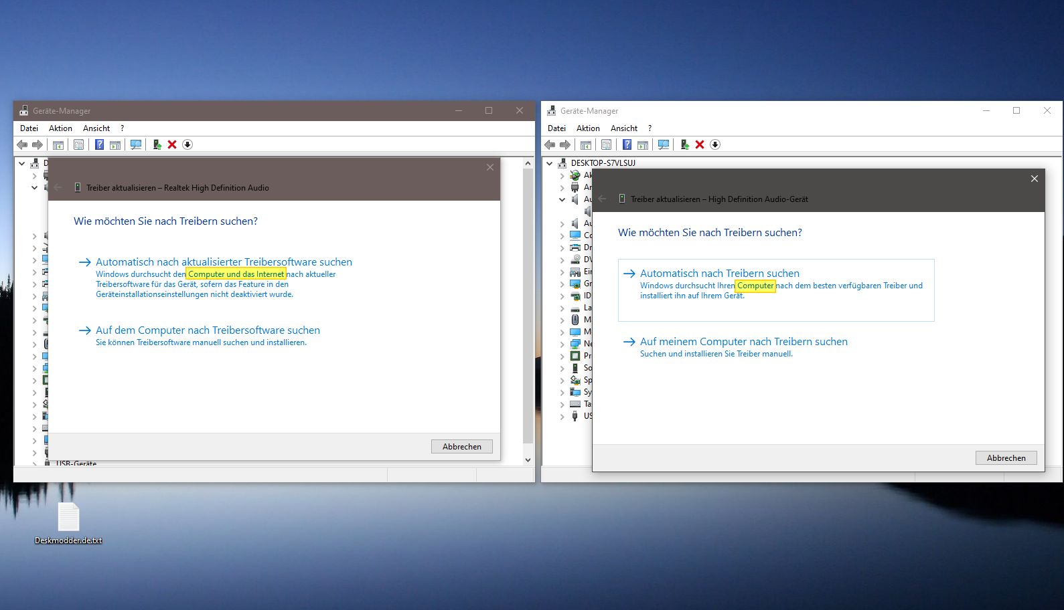Screen dimensions: 1064x610
Task: Click Abbrechen in Realtek High Definition Audio dialog
Action: pos(462,446)
